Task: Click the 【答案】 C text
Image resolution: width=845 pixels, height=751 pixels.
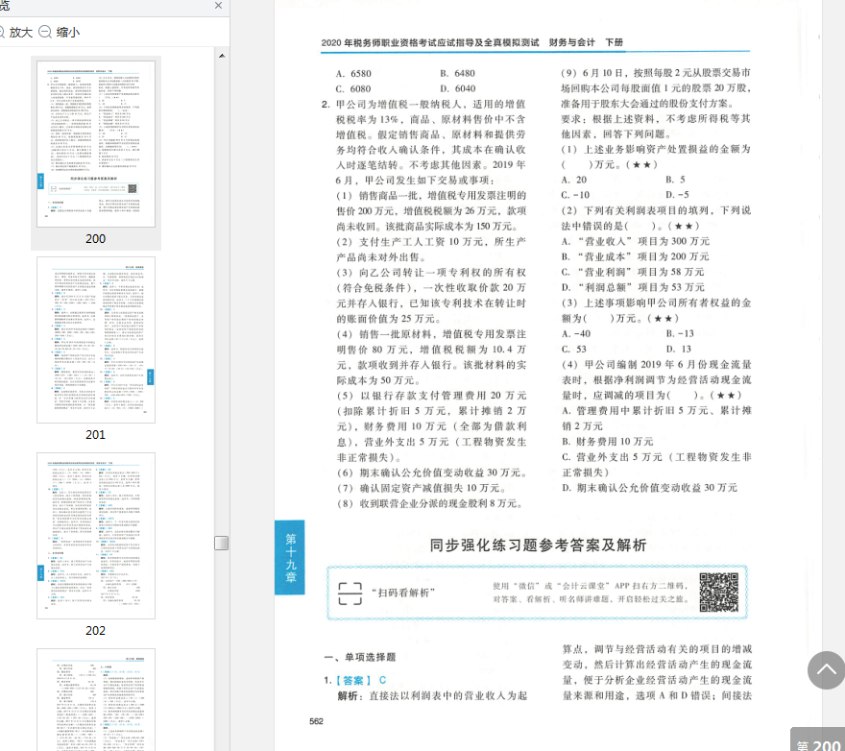Action: (x=361, y=680)
